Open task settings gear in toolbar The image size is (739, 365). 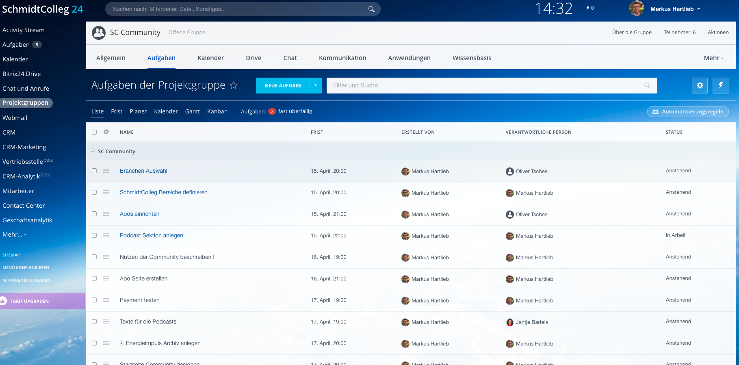pos(700,85)
